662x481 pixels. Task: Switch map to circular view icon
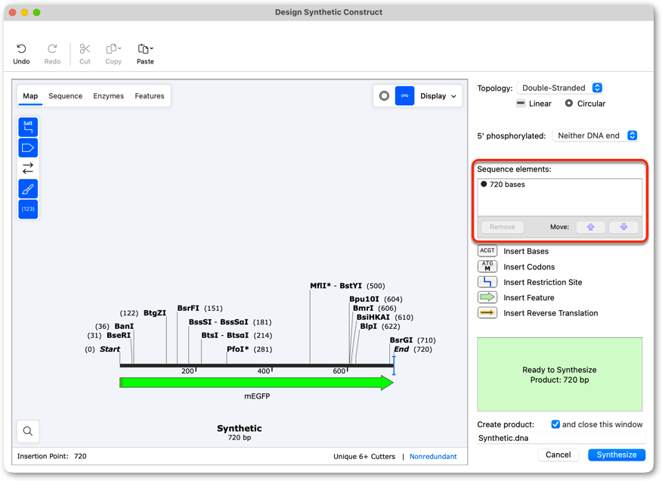[x=384, y=96]
